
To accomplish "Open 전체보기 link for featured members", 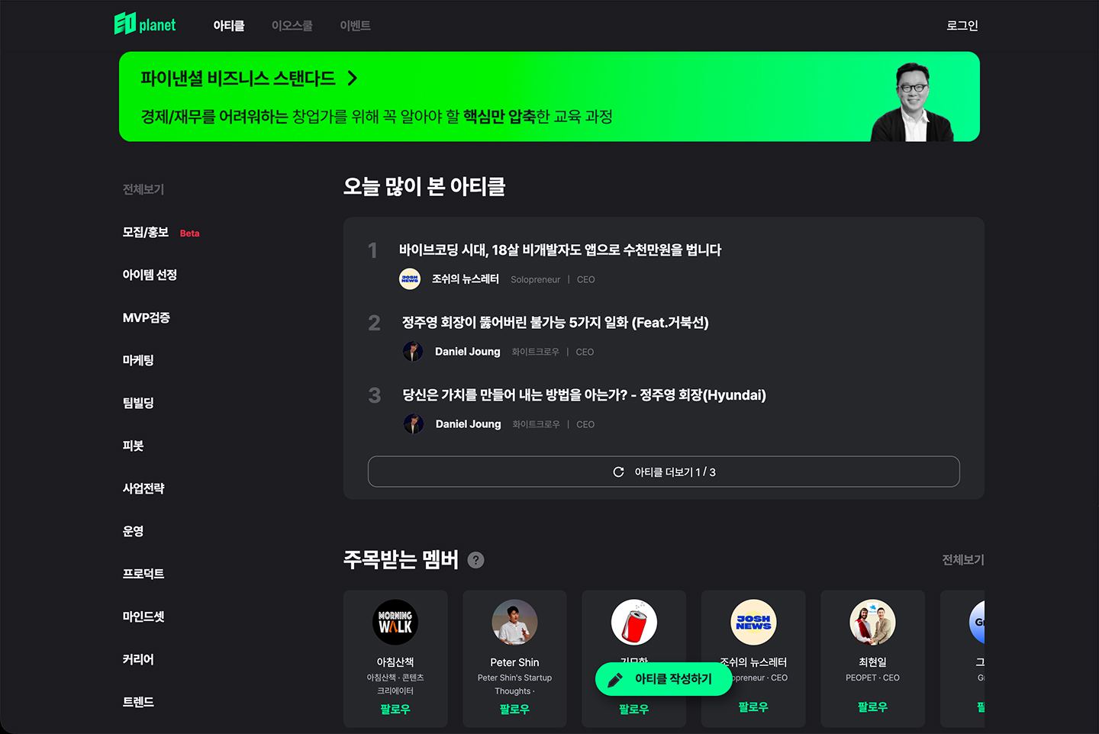I will pyautogui.click(x=963, y=560).
